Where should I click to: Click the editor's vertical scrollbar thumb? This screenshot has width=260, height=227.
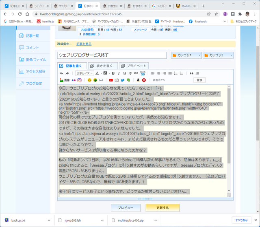tap(229, 126)
